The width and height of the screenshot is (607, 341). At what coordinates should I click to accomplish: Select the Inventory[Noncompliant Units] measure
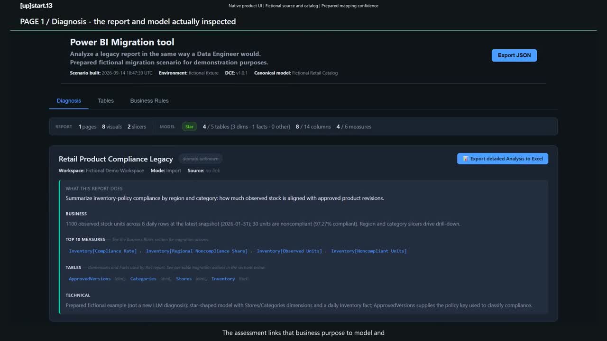pyautogui.click(x=369, y=251)
